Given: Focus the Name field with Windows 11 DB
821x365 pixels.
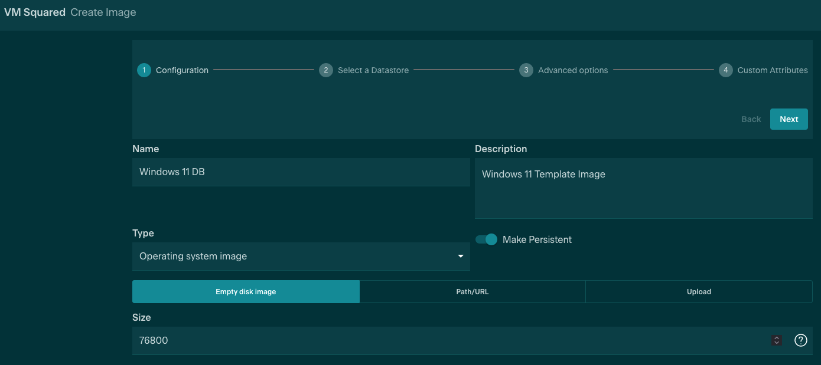Looking at the screenshot, I should 301,172.
